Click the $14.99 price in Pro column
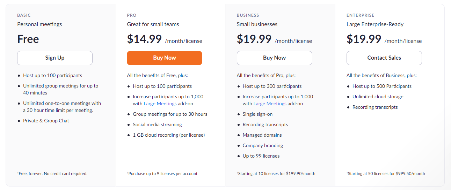The image size is (451, 190). [x=144, y=39]
